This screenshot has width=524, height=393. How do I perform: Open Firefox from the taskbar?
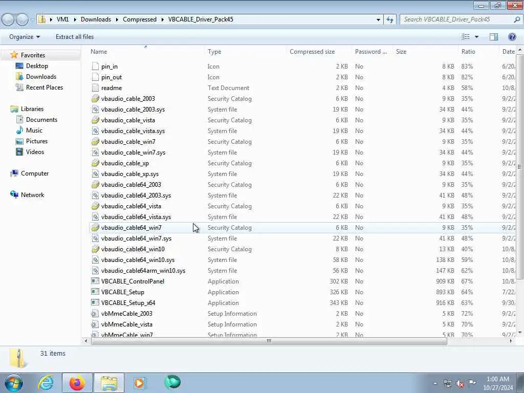pyautogui.click(x=77, y=383)
